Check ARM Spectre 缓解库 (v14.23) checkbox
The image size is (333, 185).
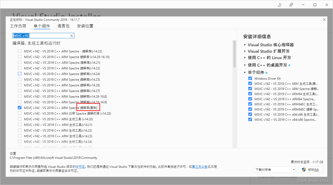tap(20, 51)
